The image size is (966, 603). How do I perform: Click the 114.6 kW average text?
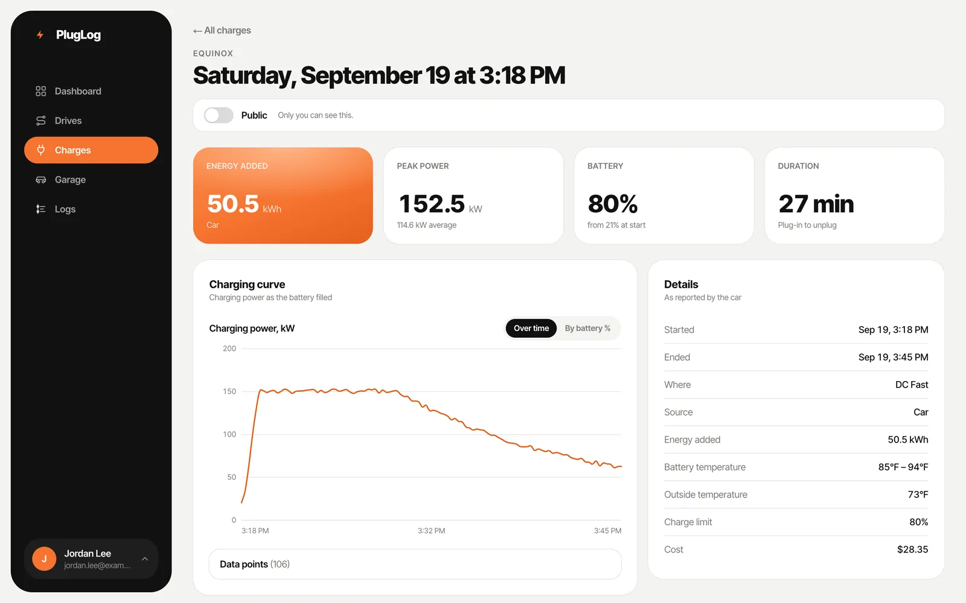pyautogui.click(x=427, y=225)
